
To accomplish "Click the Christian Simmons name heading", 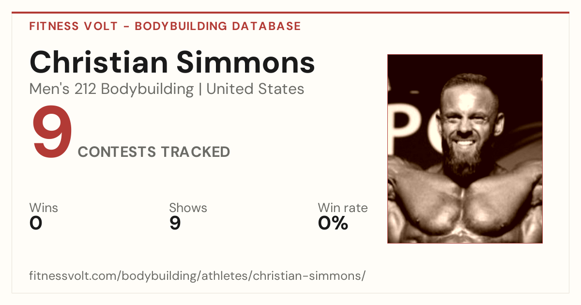I will tap(172, 62).
